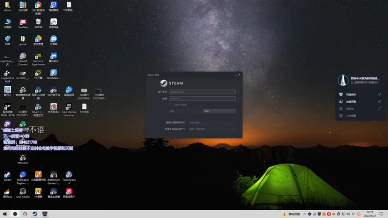The height and width of the screenshot is (218, 388).
Task: Tick the remember my password checkbox
Action: (171, 105)
